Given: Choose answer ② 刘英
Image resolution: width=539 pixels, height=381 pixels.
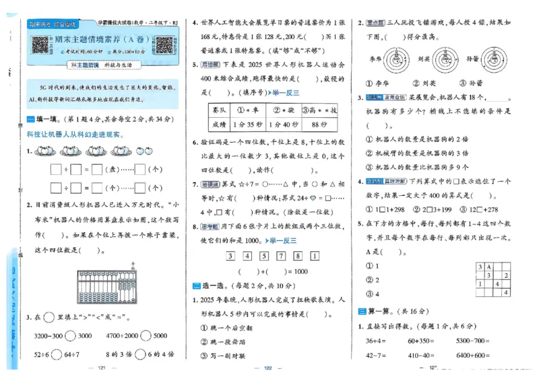Looking at the screenshot, I should (424, 83).
